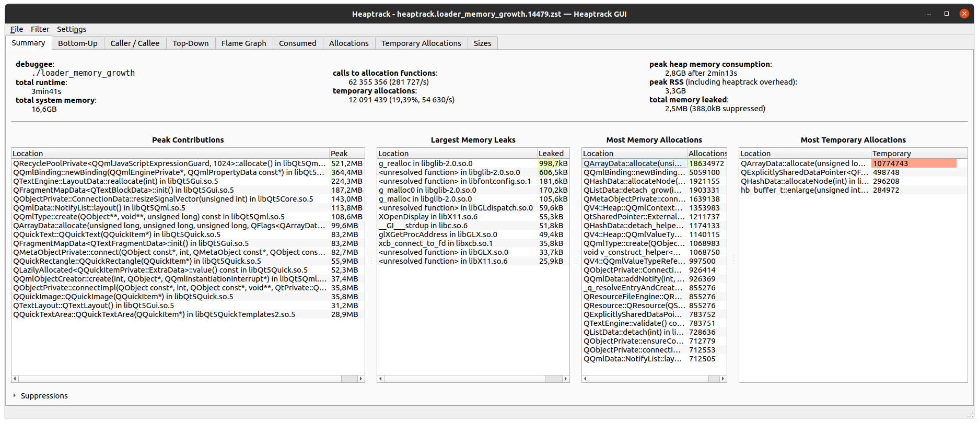Select the g_realloc in libglib leak row
This screenshot has height=423, width=979.
473,163
